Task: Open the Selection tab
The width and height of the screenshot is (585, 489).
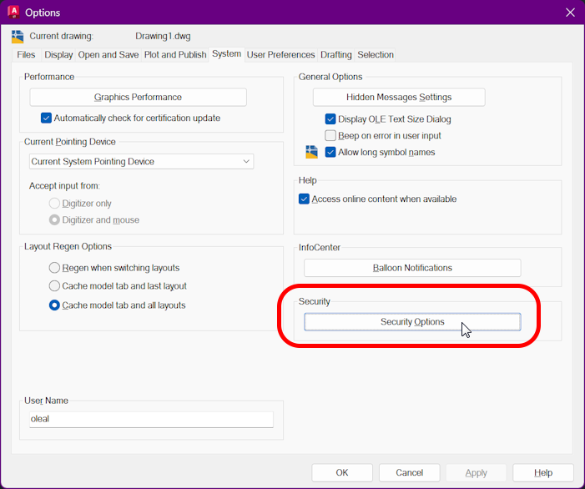Action: point(376,55)
